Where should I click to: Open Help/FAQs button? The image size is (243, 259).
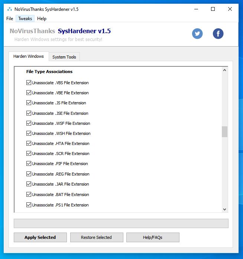pyautogui.click(x=153, y=237)
